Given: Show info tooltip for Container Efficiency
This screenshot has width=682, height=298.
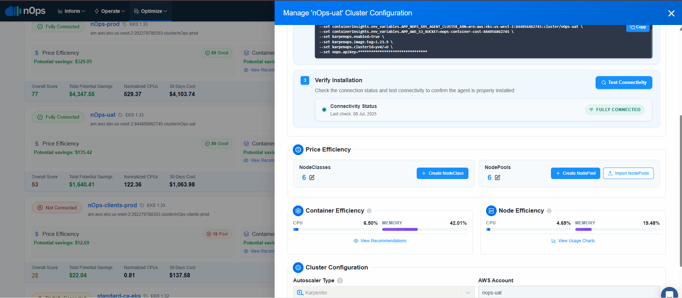Looking at the screenshot, I should (369, 211).
